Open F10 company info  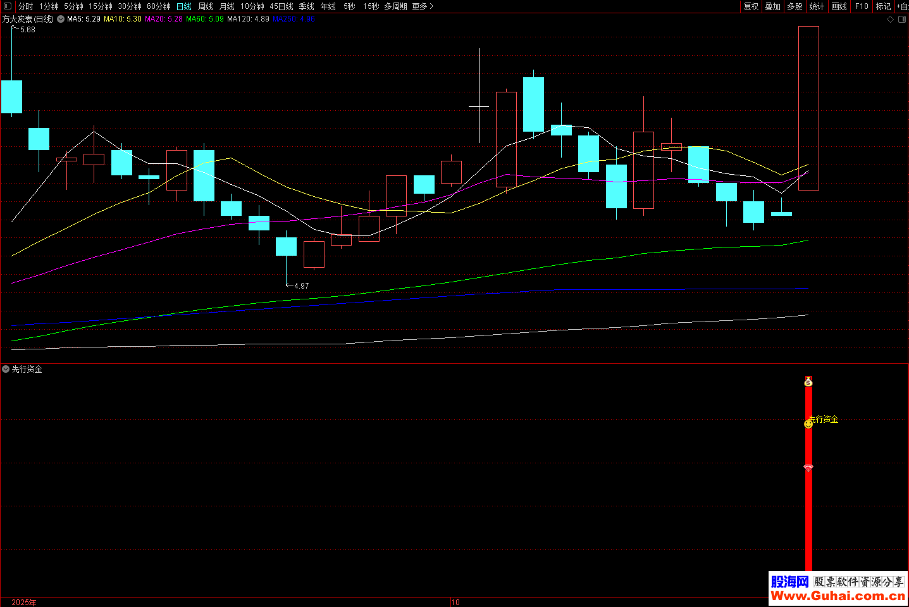862,6
